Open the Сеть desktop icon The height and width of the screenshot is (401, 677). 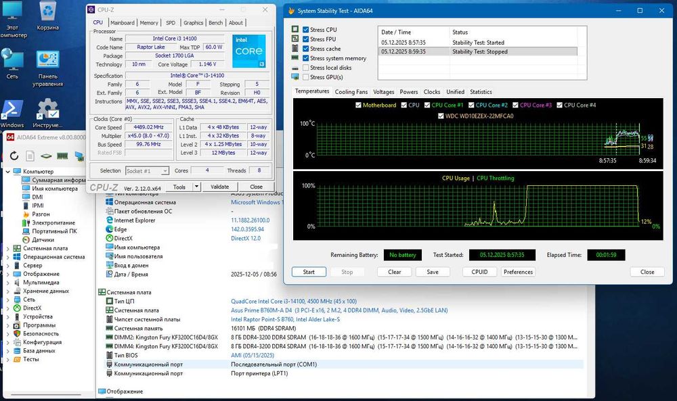pyautogui.click(x=12, y=64)
